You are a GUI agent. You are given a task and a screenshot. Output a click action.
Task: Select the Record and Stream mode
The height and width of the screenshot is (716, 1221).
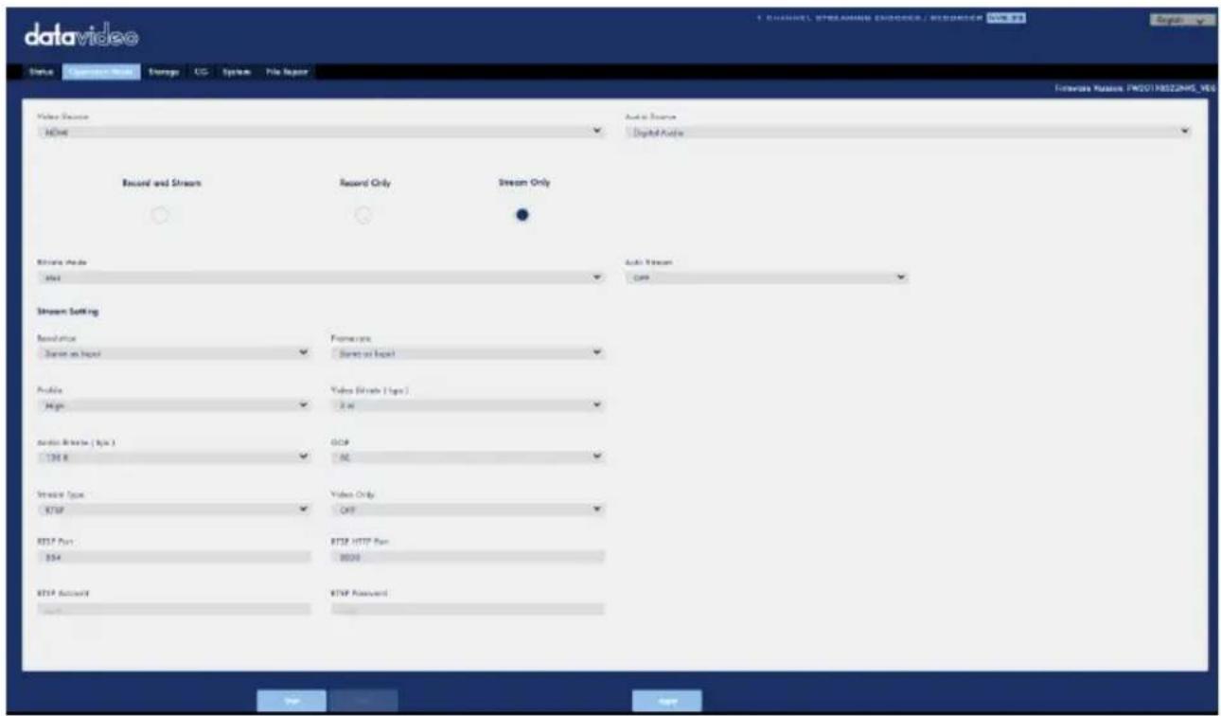[161, 215]
